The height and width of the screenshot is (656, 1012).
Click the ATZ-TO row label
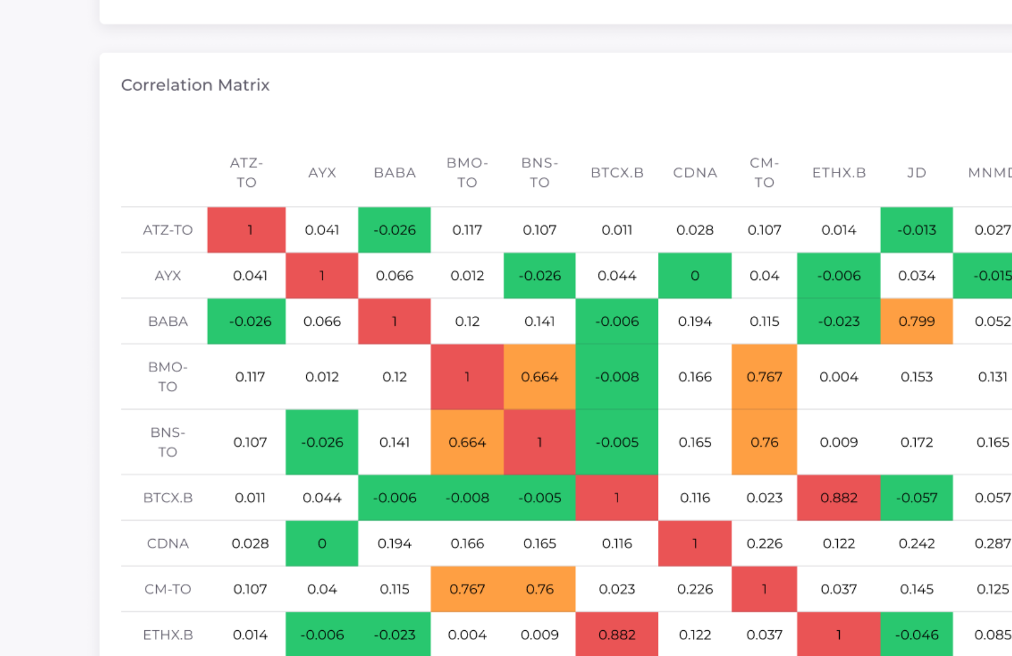[168, 230]
